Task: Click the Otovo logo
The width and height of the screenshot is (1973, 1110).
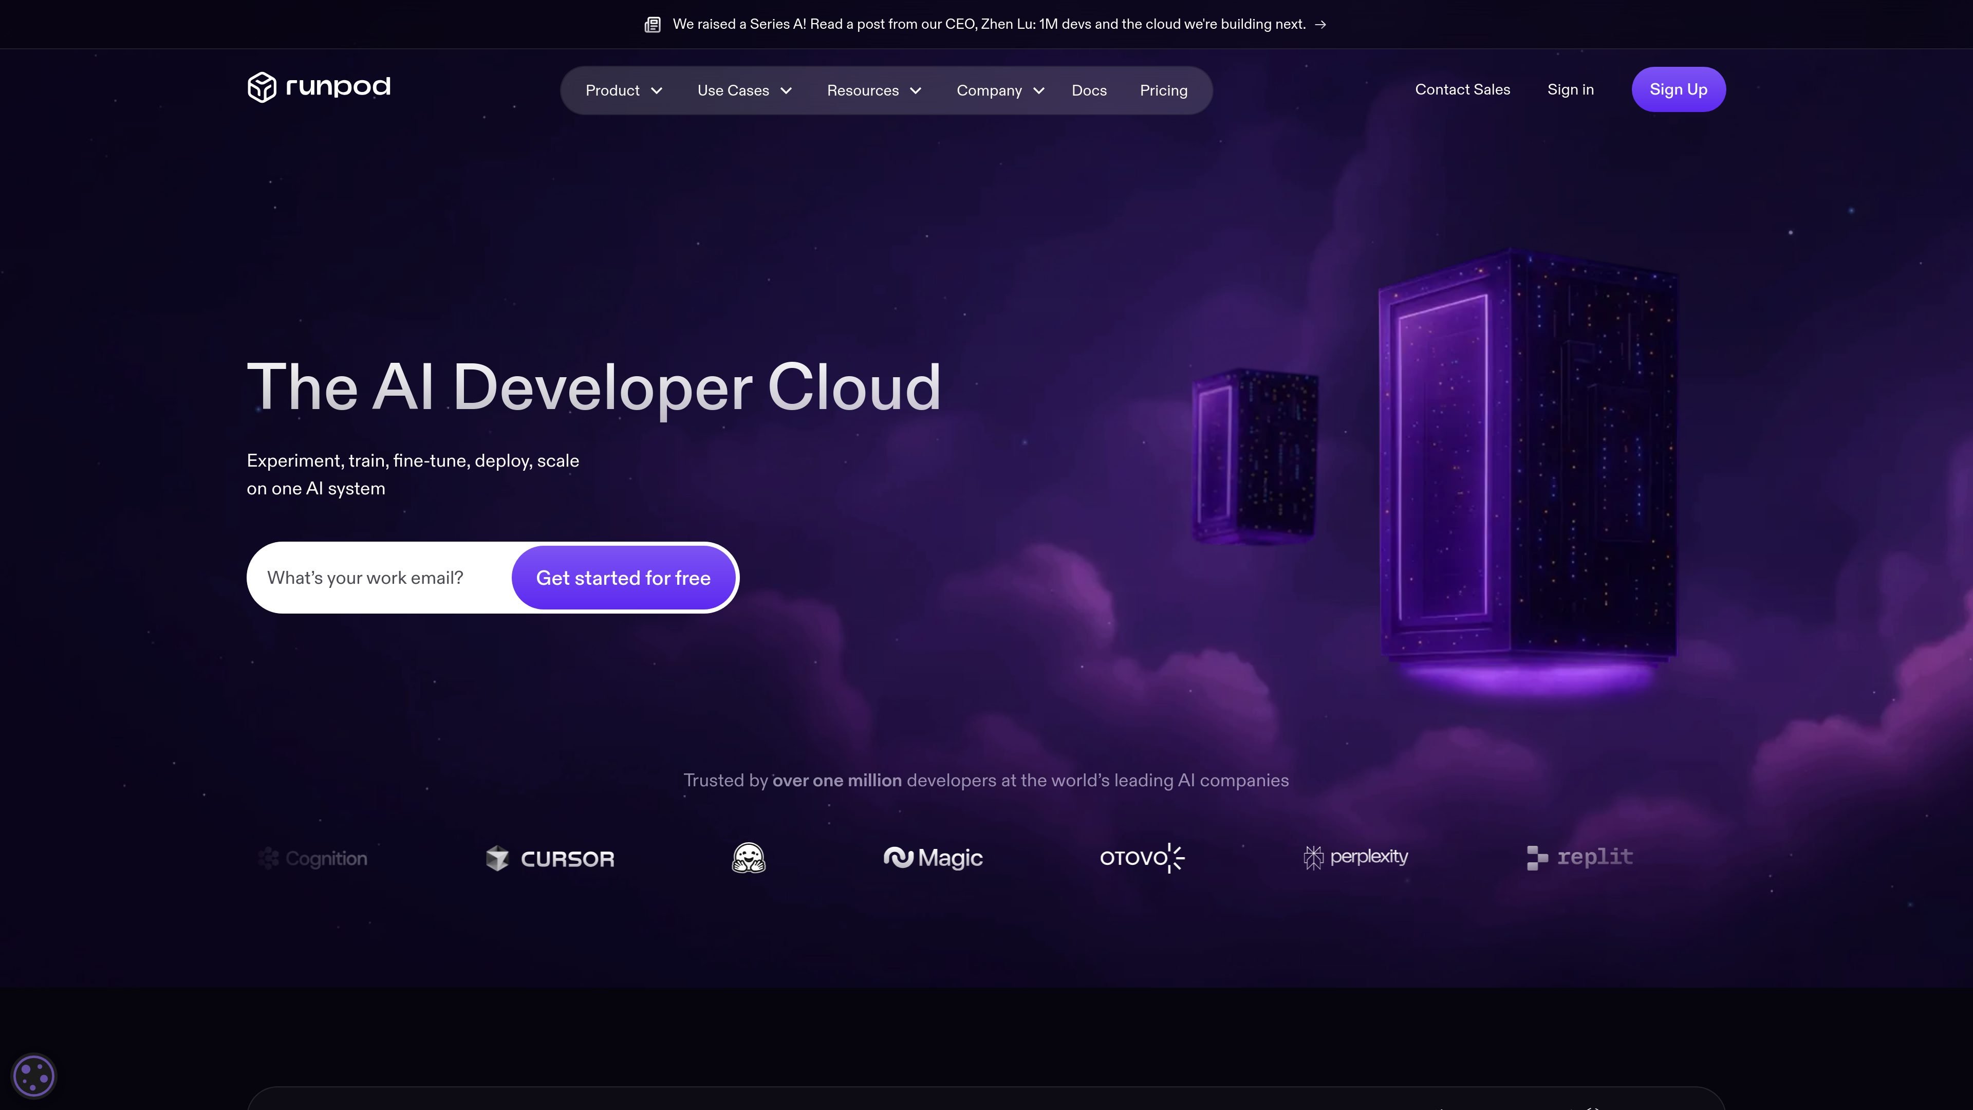Action: (x=1142, y=858)
